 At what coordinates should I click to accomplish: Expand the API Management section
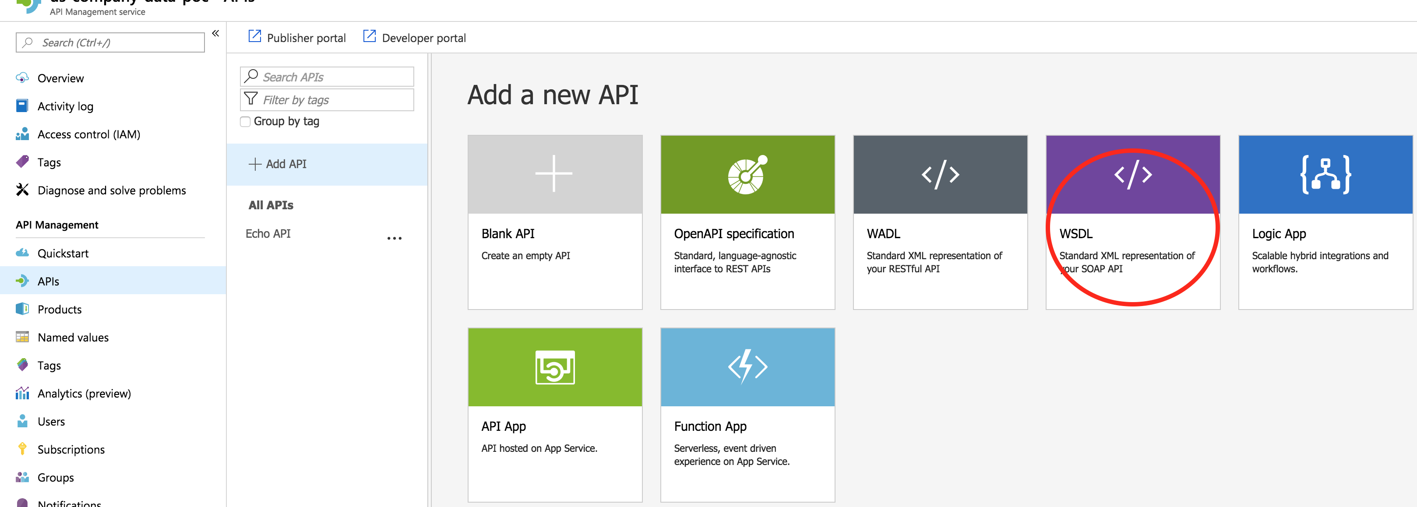click(59, 225)
